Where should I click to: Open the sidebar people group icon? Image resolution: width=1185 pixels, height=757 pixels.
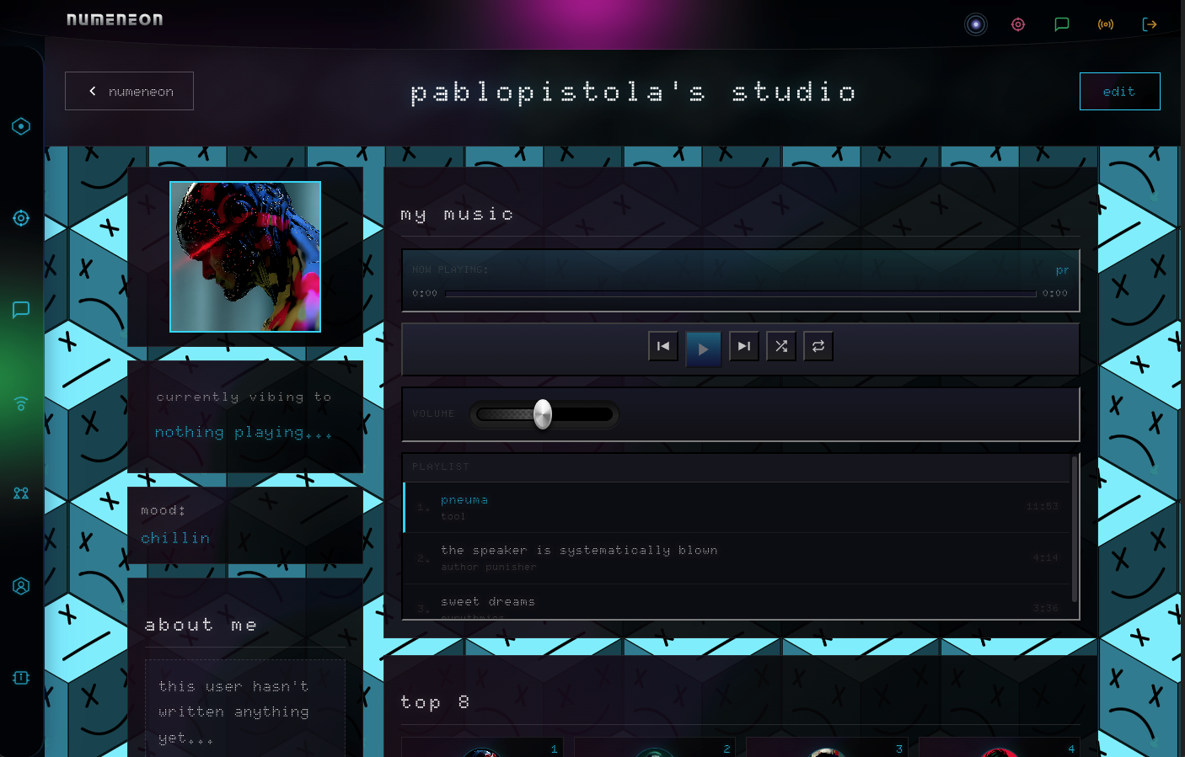[x=21, y=493]
